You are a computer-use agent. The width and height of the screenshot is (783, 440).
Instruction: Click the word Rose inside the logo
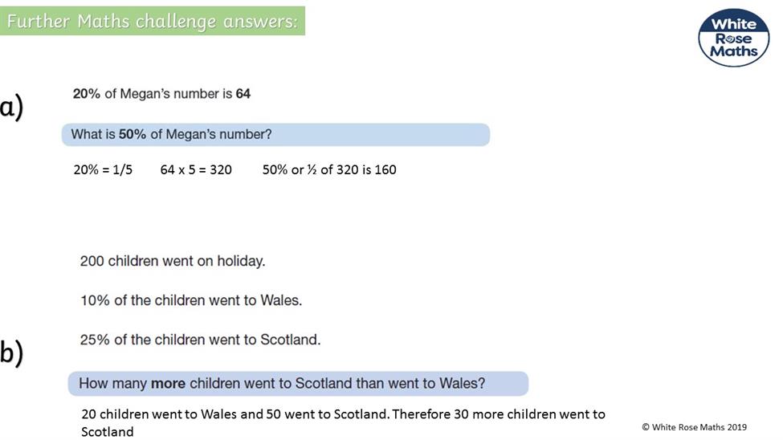pyautogui.click(x=733, y=39)
